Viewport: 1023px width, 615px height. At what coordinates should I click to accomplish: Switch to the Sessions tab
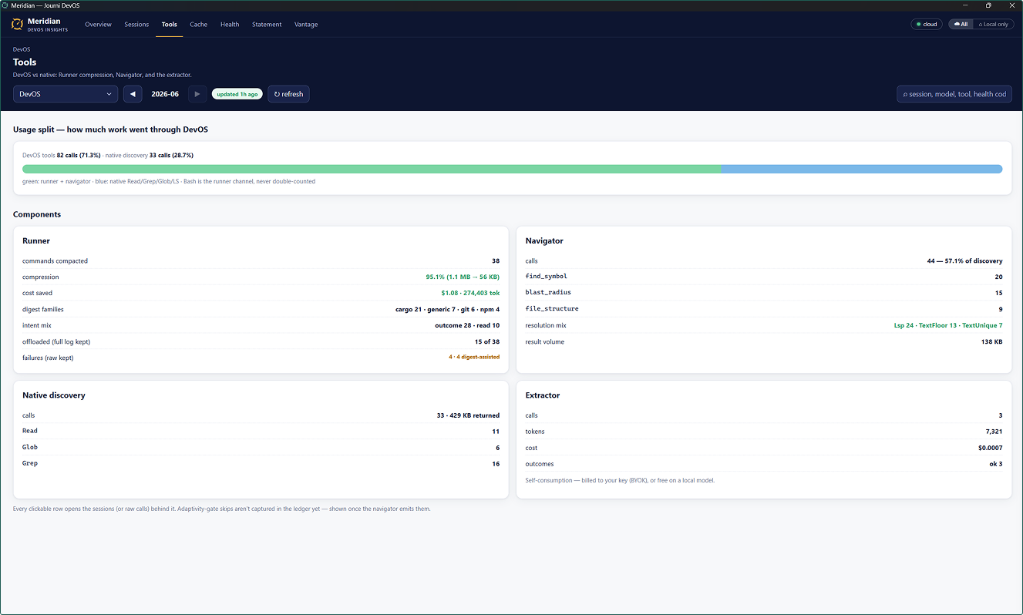coord(136,25)
